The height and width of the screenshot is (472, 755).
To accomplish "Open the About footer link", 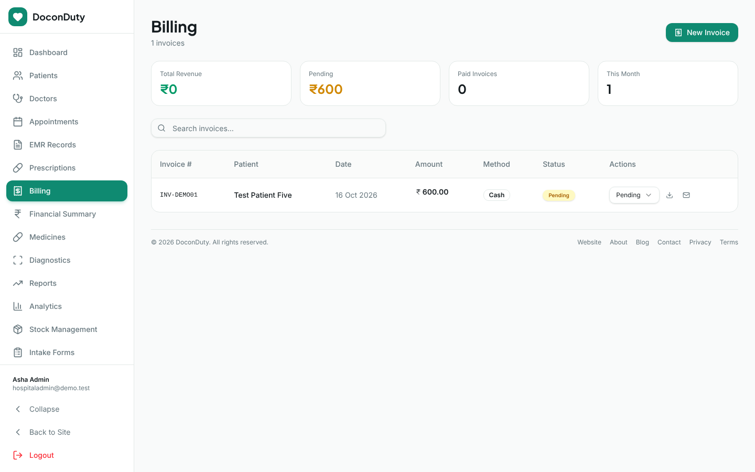I will [x=619, y=242].
